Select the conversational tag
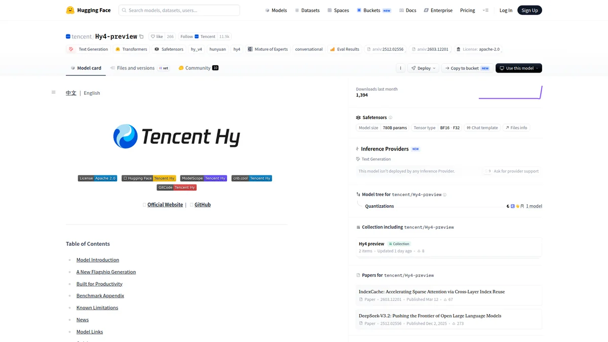 [x=309, y=49]
